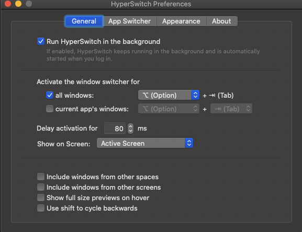
Task: Open the Appearance tab
Action: 181,21
